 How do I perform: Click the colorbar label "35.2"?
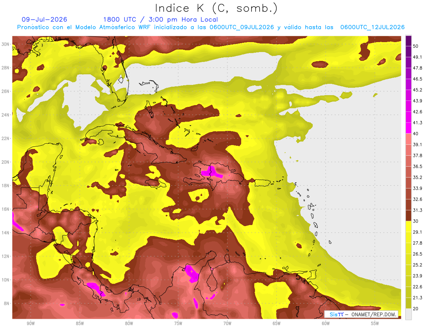pos(418,177)
